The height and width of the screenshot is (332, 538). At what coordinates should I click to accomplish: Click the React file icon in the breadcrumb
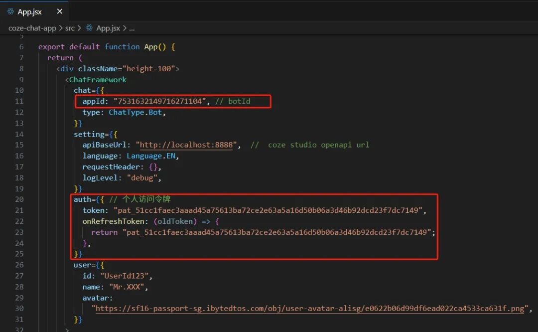89,28
